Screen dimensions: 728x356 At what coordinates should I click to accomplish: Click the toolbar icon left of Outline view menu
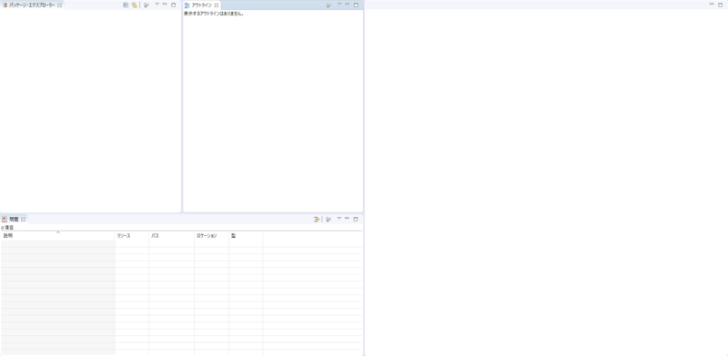point(329,5)
